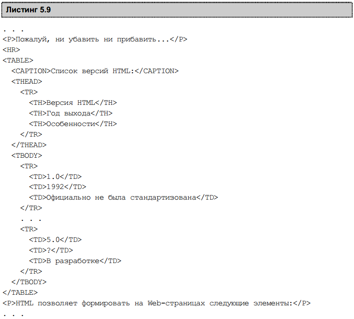Click the Официально не была стандартизована line
This screenshot has width=354, height=319.
tap(123, 197)
